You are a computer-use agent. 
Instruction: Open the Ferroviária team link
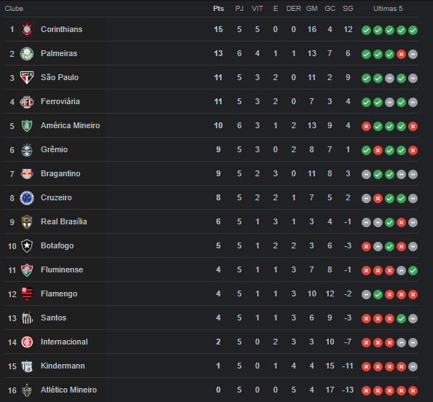tap(61, 101)
